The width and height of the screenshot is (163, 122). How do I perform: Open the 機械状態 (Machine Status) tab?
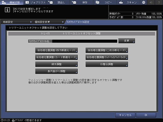12,2
